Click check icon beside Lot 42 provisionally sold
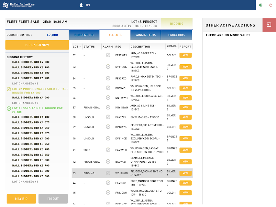The image size is (276, 207). click(x=9, y=89)
